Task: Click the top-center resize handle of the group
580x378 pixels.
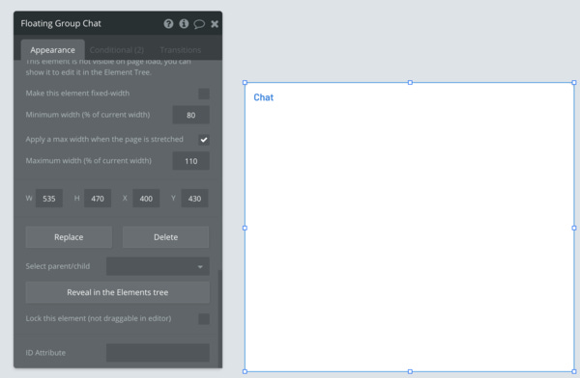Action: pyautogui.click(x=410, y=83)
